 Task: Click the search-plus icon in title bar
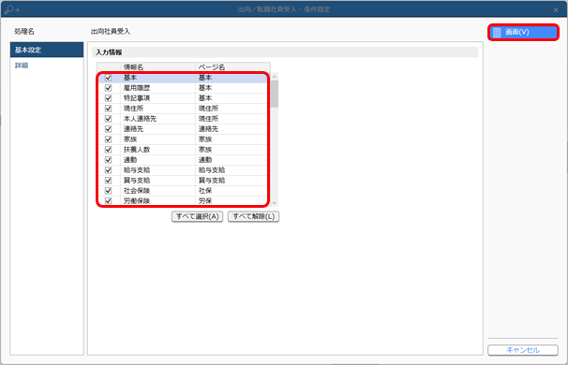(12, 9)
